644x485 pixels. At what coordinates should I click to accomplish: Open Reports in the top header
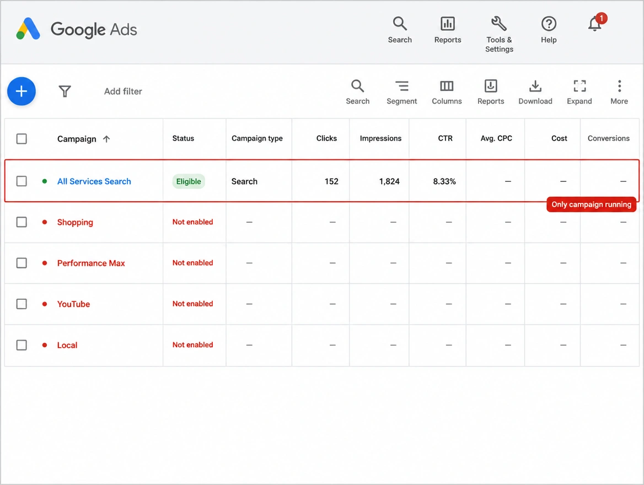pos(448,30)
